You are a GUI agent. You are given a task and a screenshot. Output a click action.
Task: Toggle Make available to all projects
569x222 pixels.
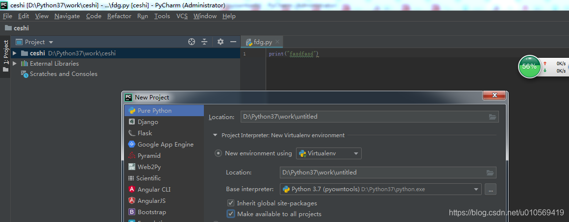230,214
